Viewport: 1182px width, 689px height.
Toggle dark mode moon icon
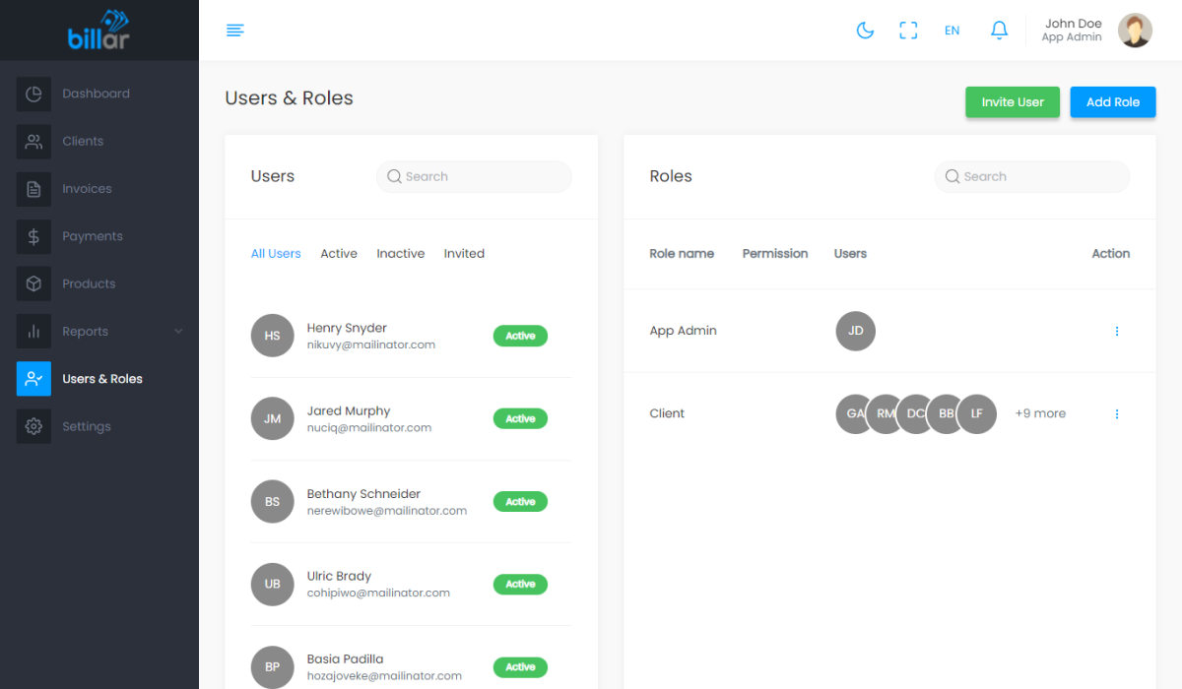pos(865,31)
